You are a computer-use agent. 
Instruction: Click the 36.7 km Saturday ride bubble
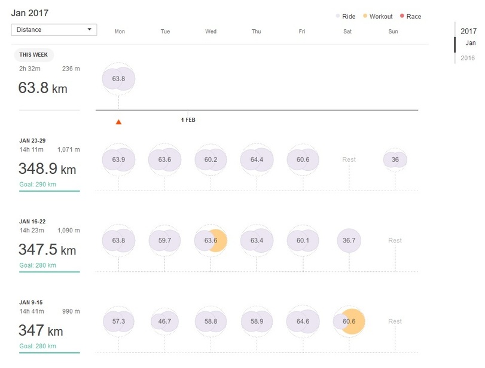[349, 240]
